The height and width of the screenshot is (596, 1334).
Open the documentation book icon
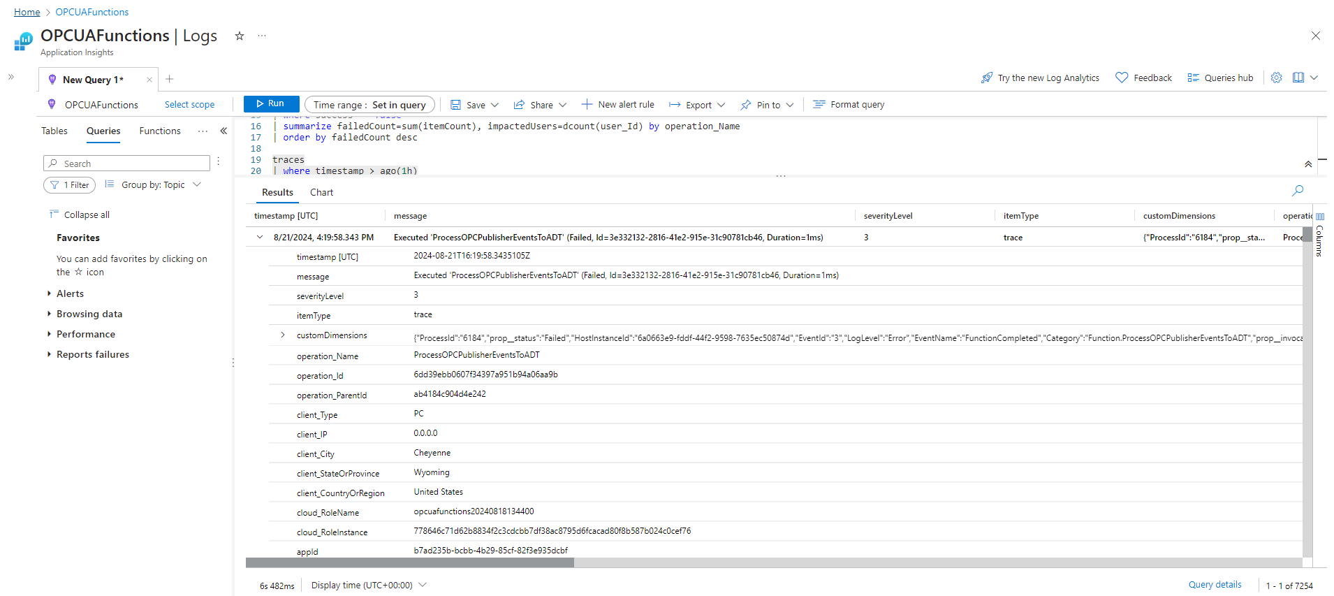coord(1298,78)
